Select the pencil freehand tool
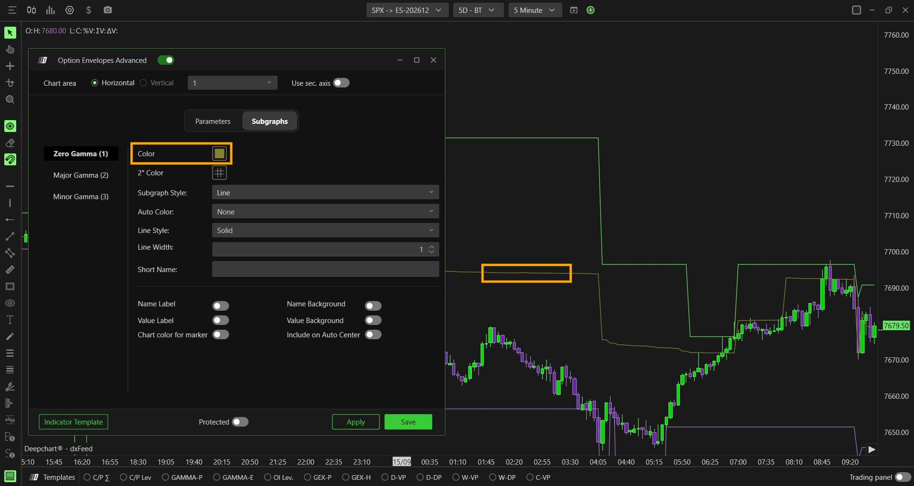914x486 pixels. [x=10, y=336]
